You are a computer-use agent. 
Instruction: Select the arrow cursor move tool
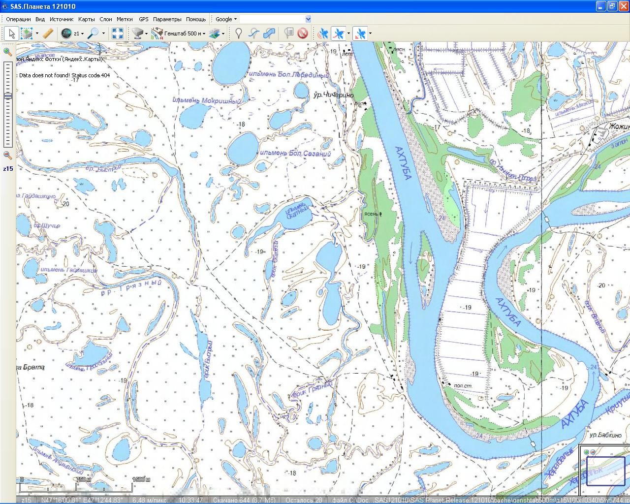[11, 33]
